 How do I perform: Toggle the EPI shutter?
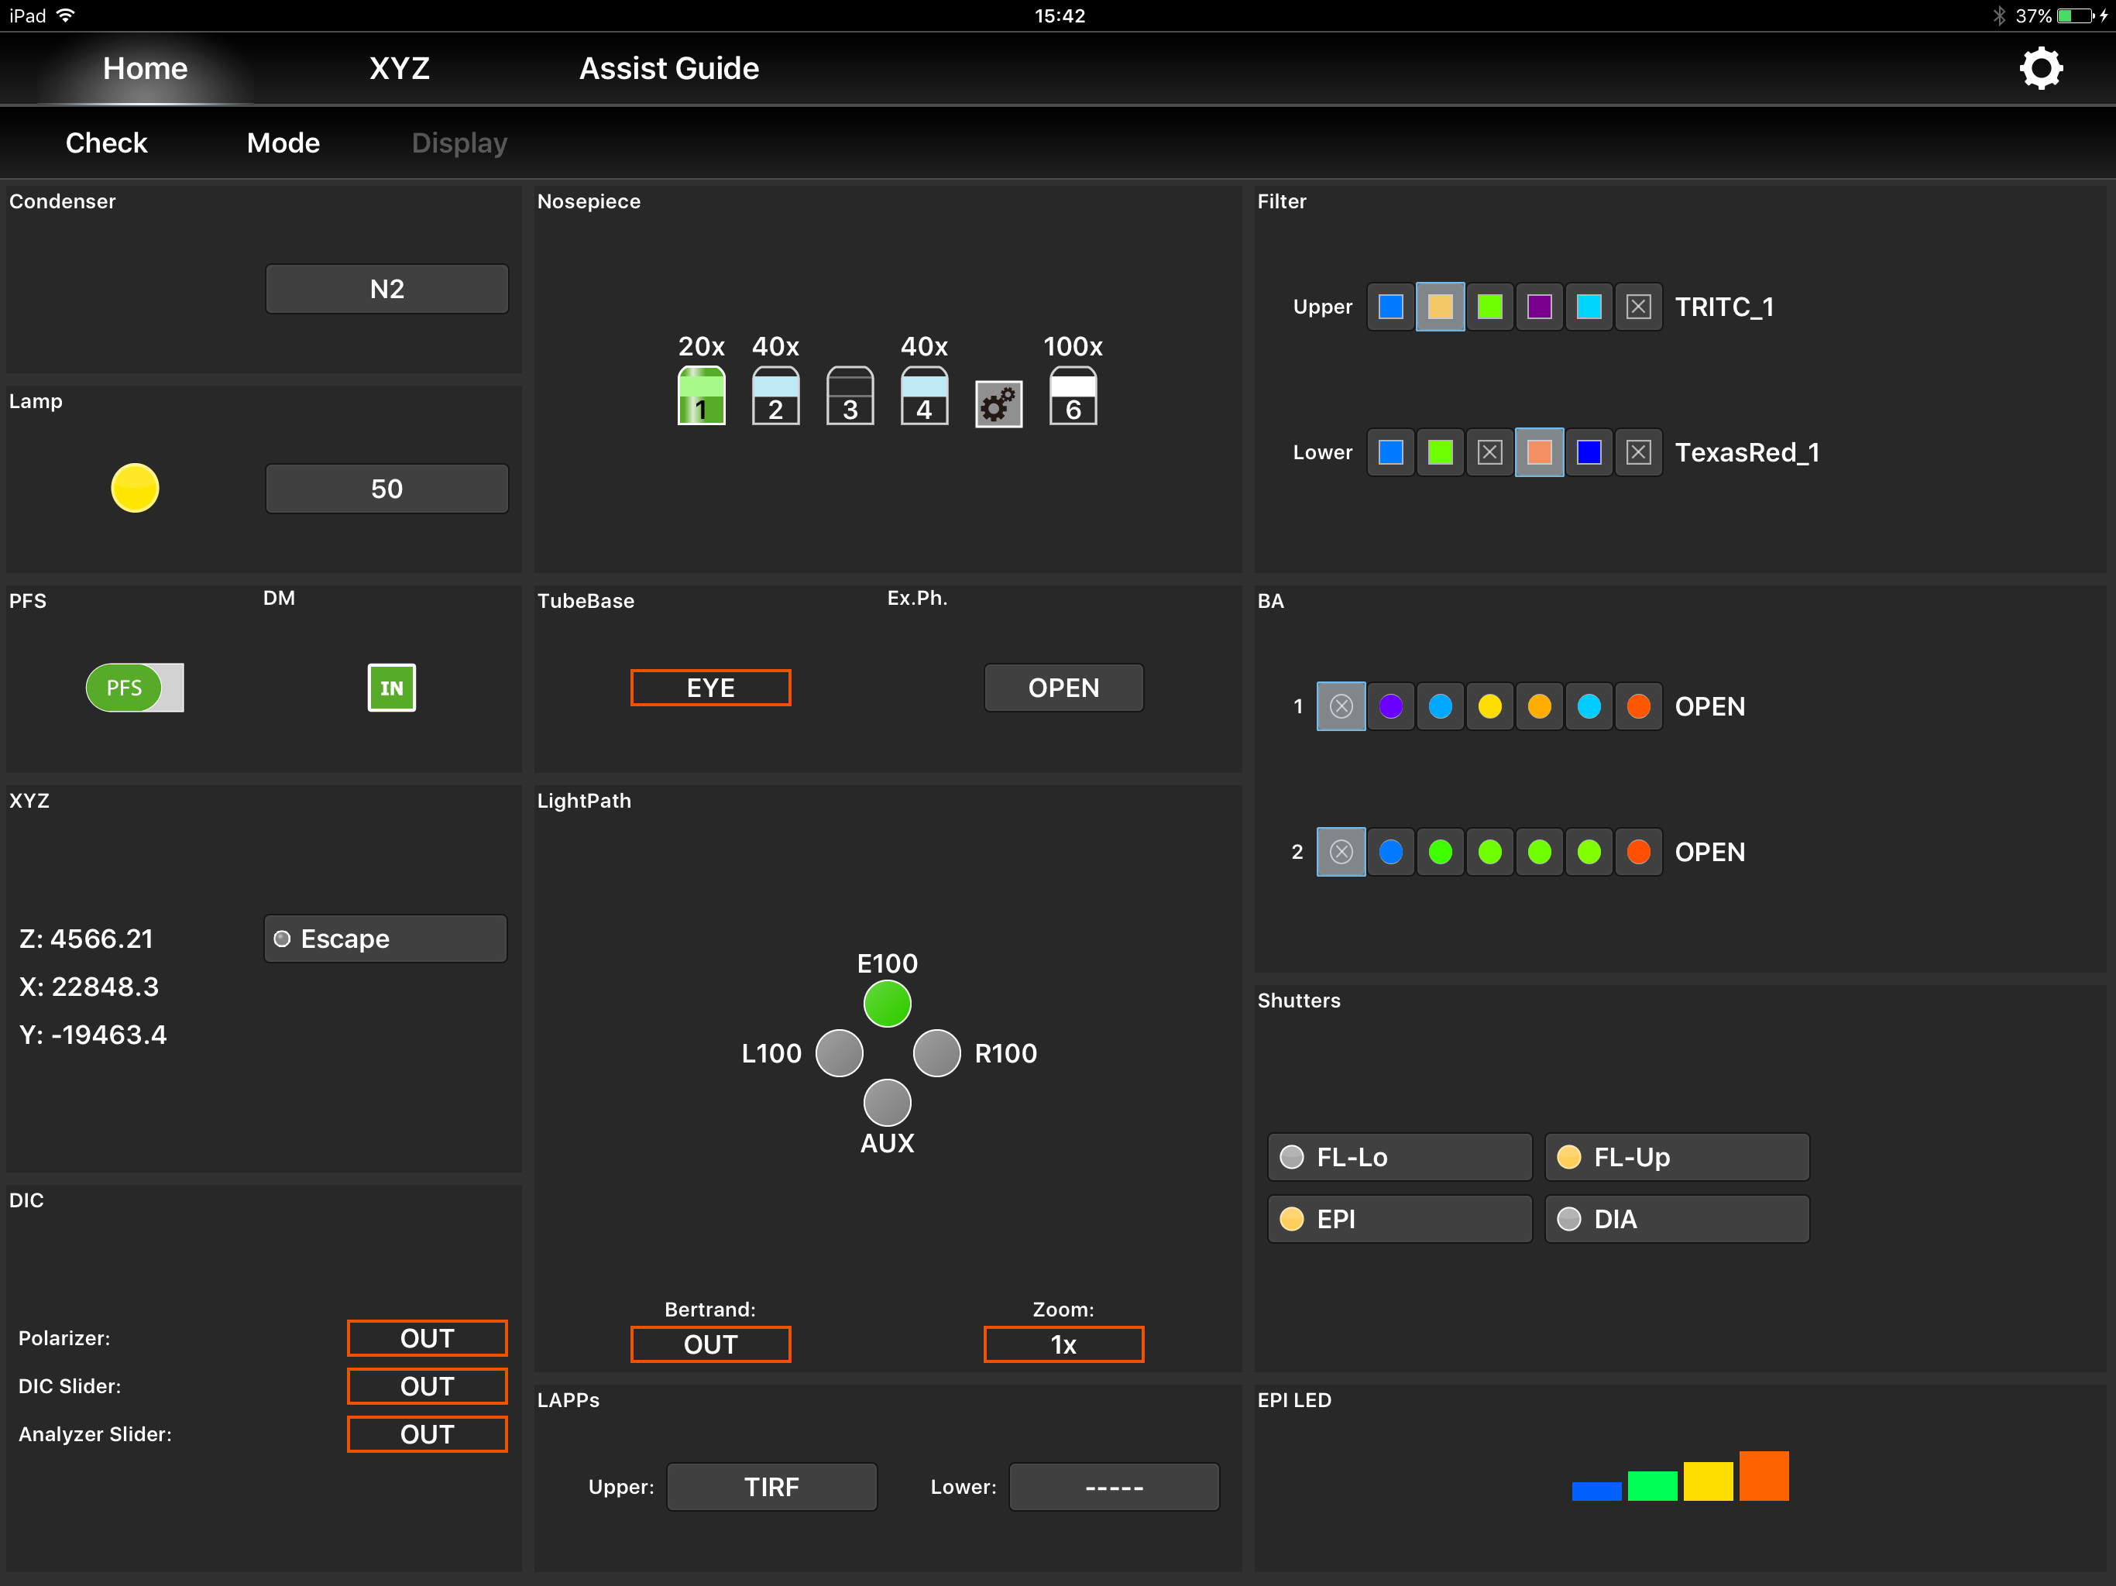coord(1400,1219)
